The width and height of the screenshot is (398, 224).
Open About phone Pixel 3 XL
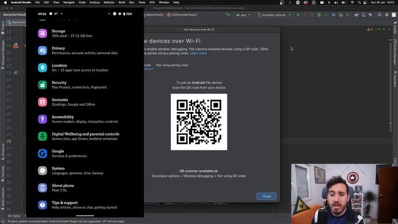(x=85, y=188)
